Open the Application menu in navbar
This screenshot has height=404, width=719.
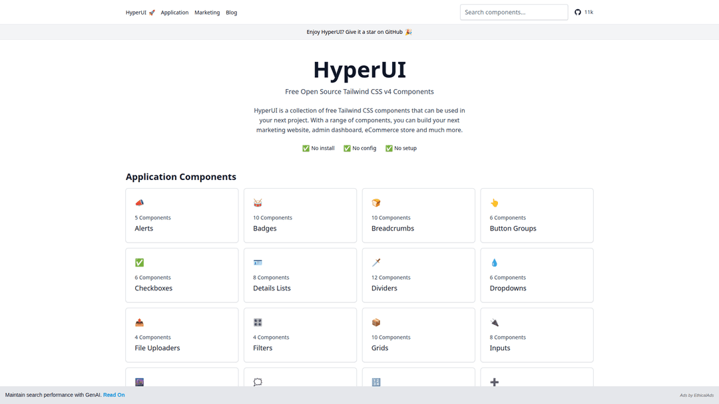174,13
